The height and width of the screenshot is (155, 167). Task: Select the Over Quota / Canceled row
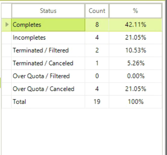point(82,89)
